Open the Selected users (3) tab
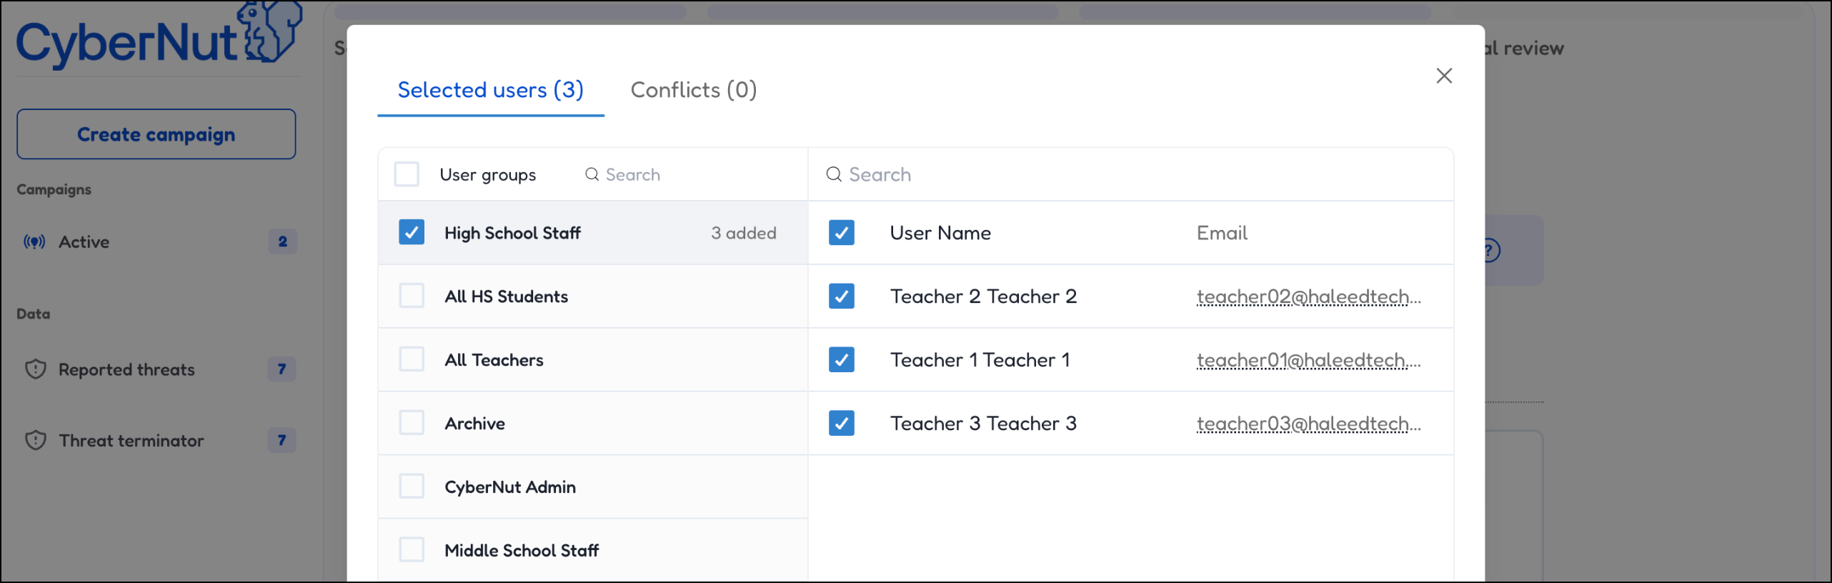Viewport: 1832px width, 583px height. click(490, 90)
